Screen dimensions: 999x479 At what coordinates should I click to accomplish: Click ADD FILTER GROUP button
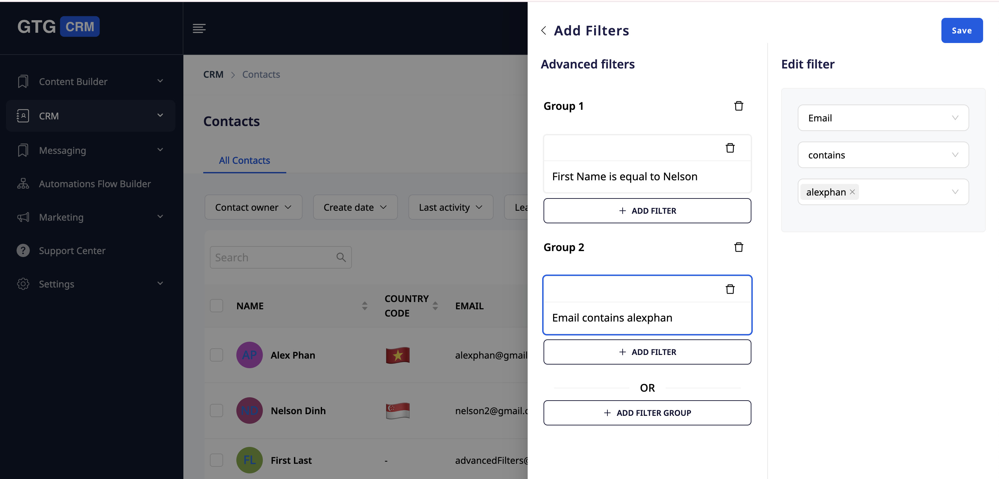(x=647, y=413)
